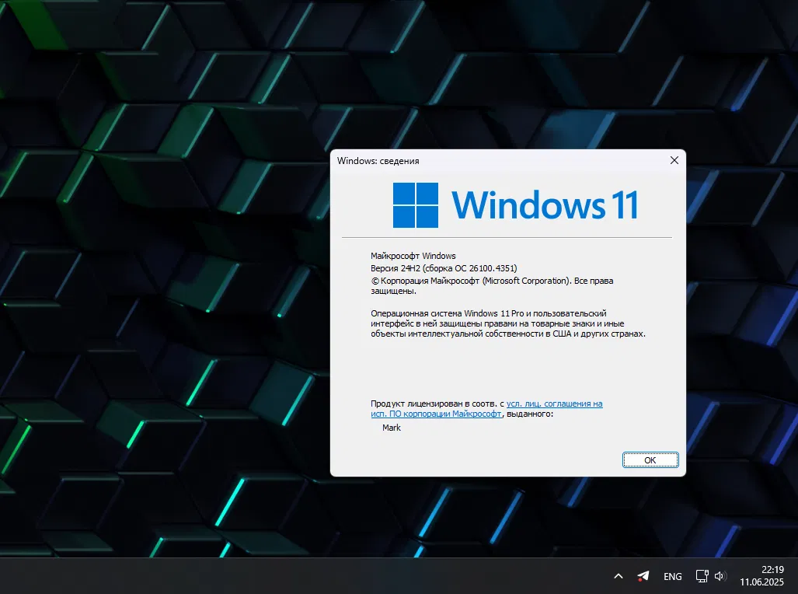This screenshot has height=594, width=798.
Task: Click the network icon in the system tray
Action: 702,576
